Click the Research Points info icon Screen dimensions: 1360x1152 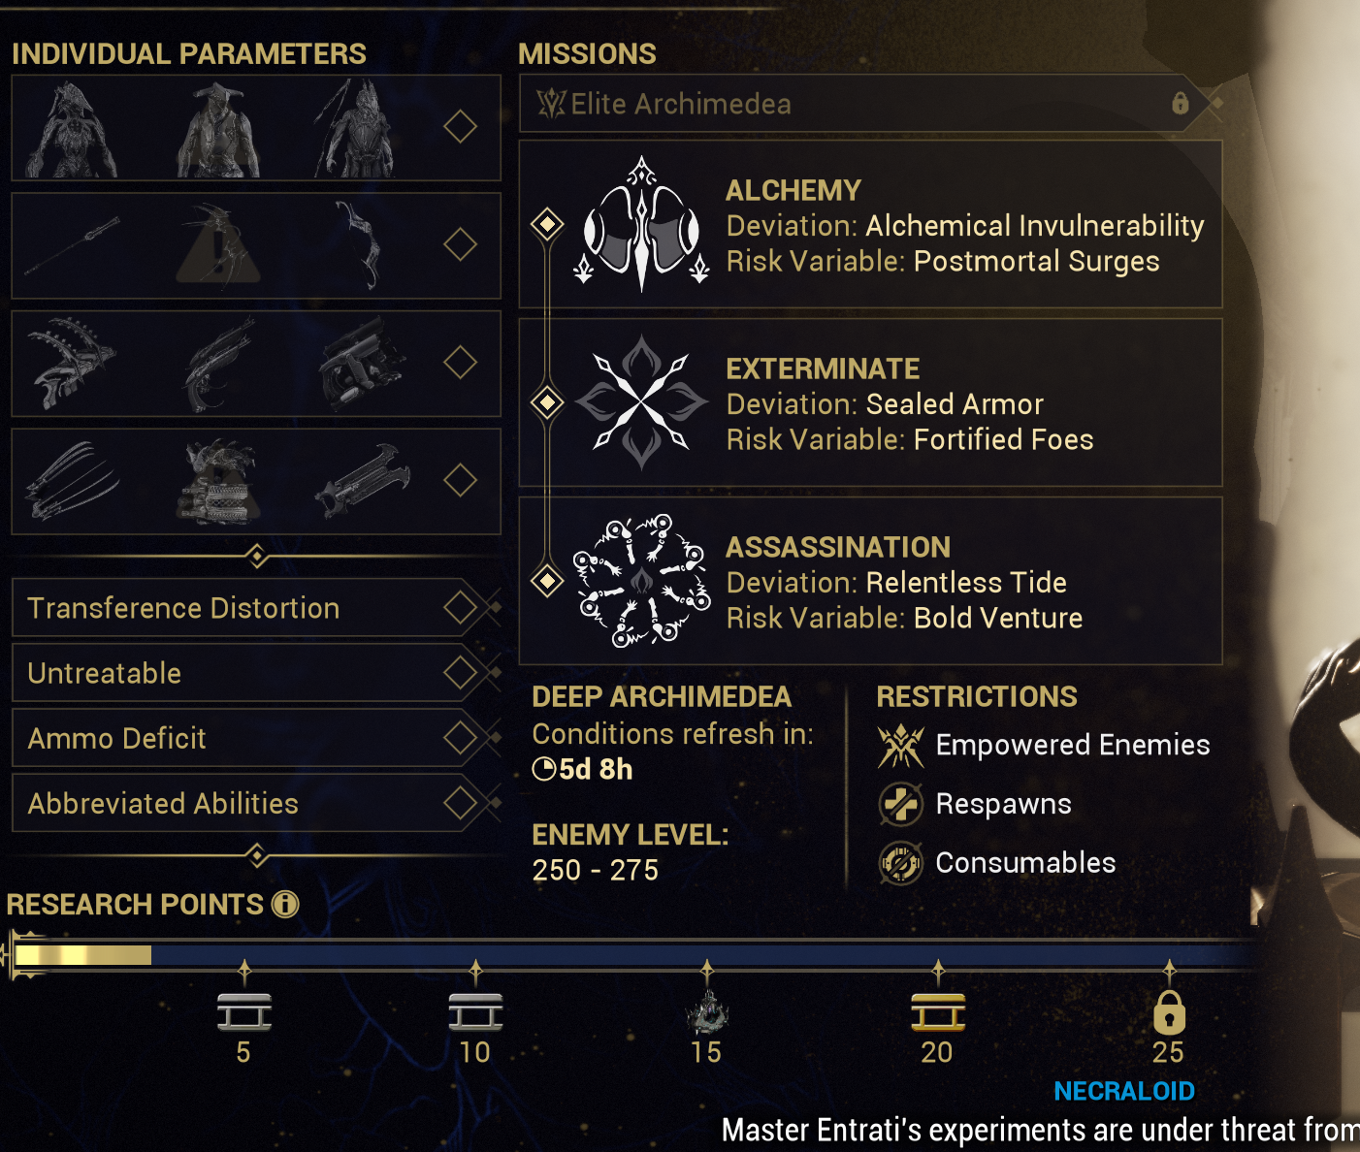[x=285, y=905]
